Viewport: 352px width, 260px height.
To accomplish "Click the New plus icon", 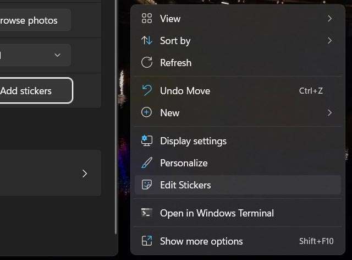I will tap(146, 113).
